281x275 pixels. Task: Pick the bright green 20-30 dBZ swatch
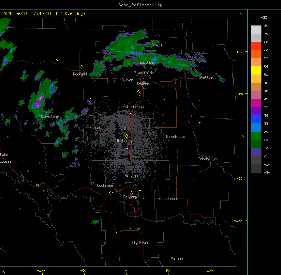[x=256, y=136]
